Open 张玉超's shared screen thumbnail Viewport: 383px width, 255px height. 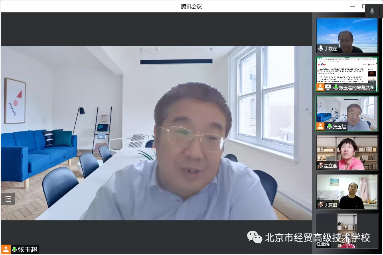click(x=347, y=72)
